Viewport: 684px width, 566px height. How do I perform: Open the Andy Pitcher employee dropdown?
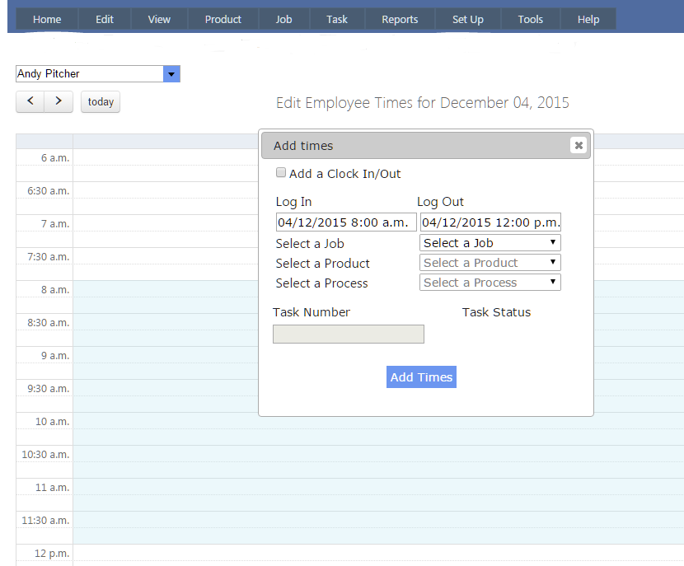pyautogui.click(x=171, y=74)
